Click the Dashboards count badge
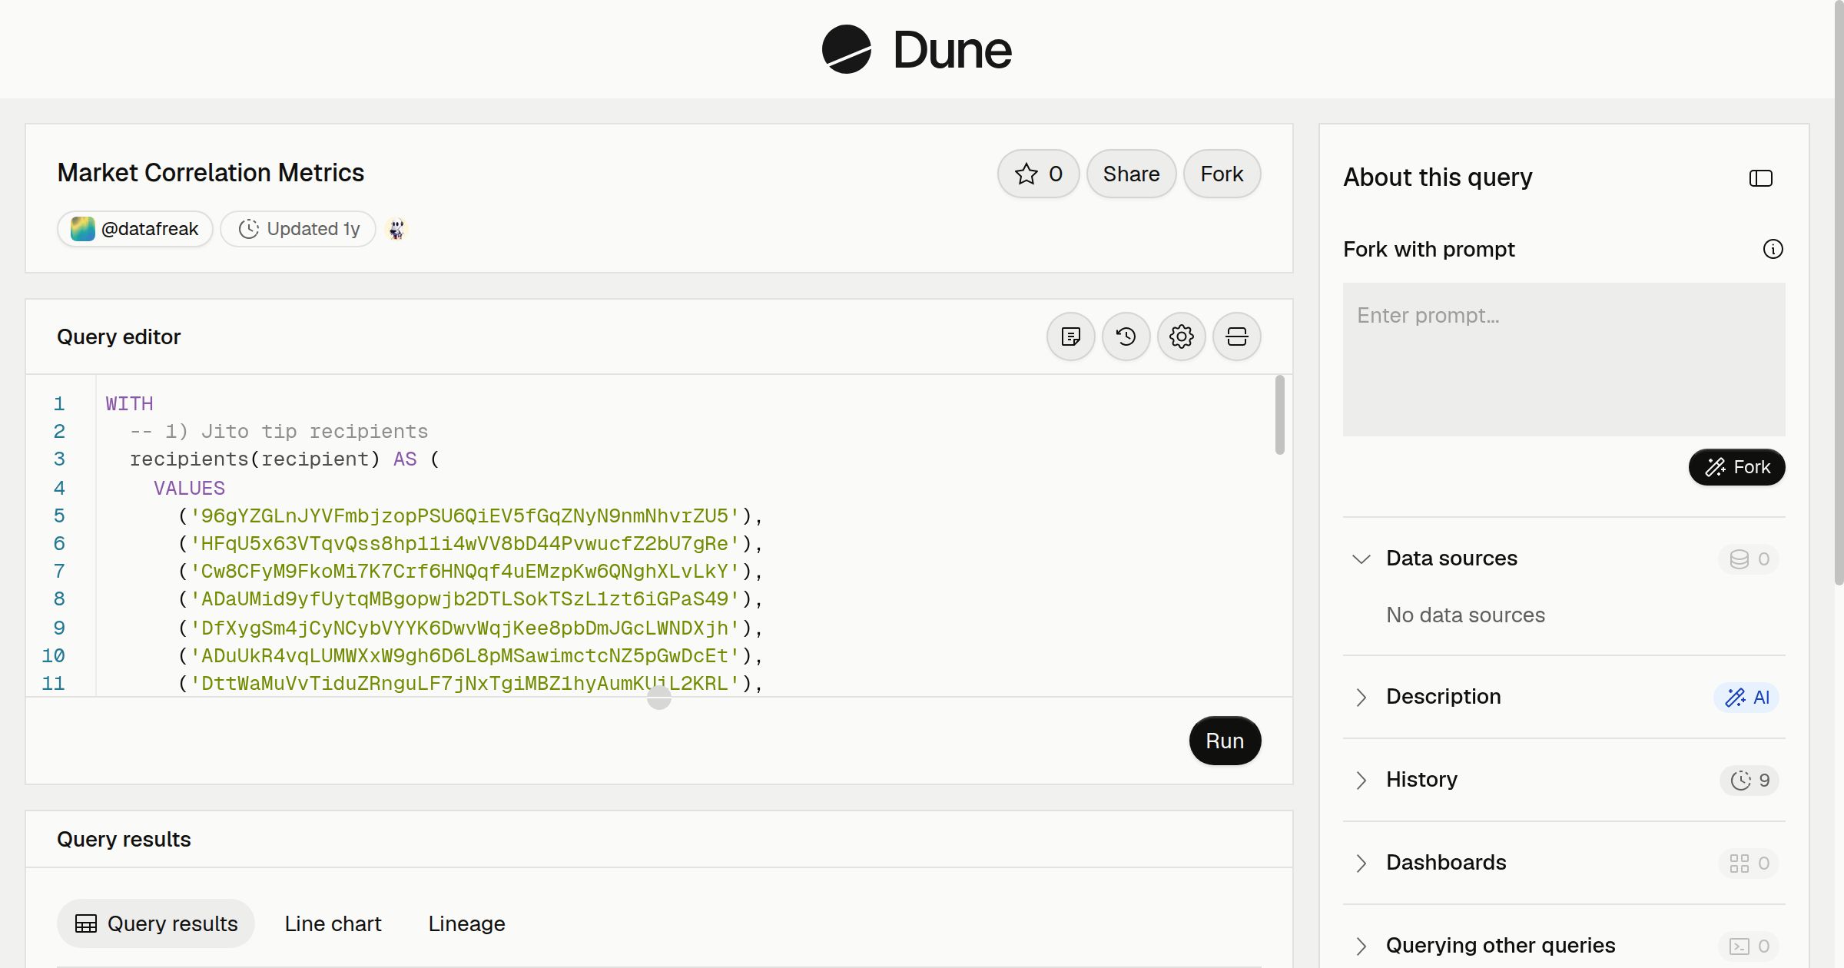Screen dimensions: 1844x968 [x=1749, y=863]
